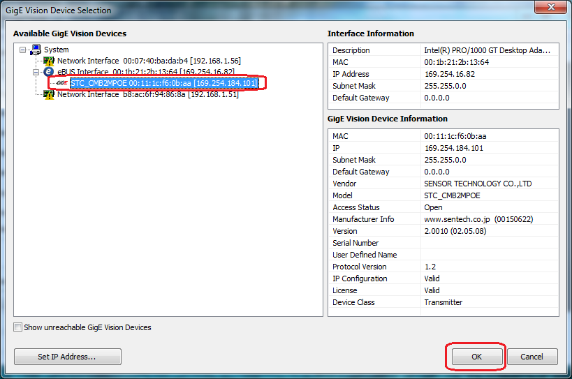Click the eBUS Interface blue icon
Image resolution: width=572 pixels, height=379 pixels.
(49, 72)
